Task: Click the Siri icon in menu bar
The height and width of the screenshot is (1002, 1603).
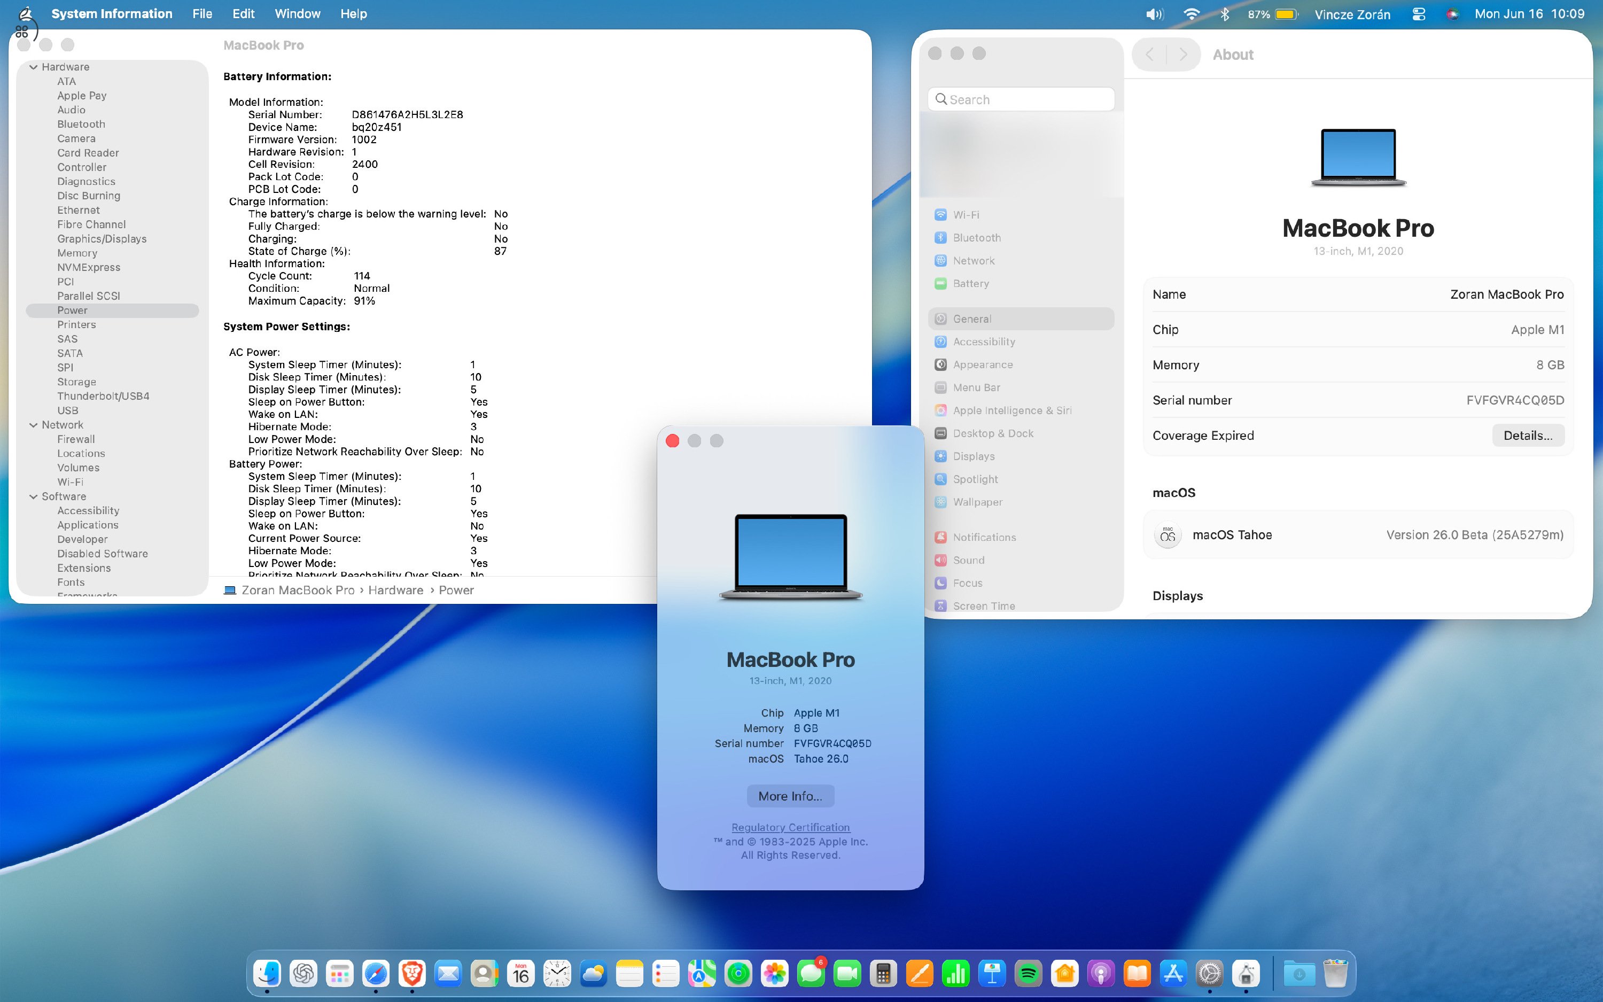Action: pyautogui.click(x=1453, y=14)
